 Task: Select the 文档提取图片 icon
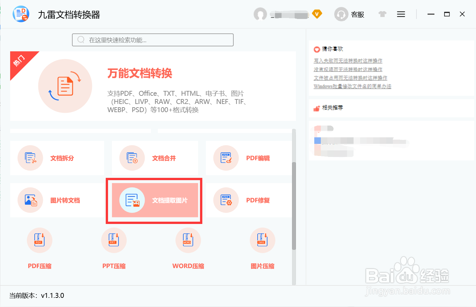132,200
